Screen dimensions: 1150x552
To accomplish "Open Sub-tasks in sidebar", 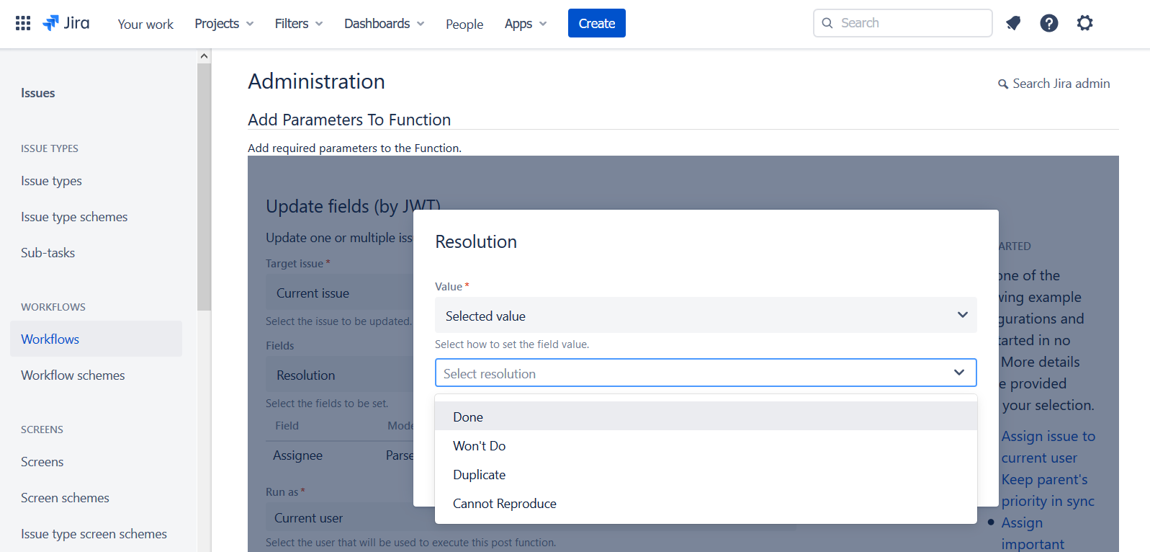I will (48, 253).
